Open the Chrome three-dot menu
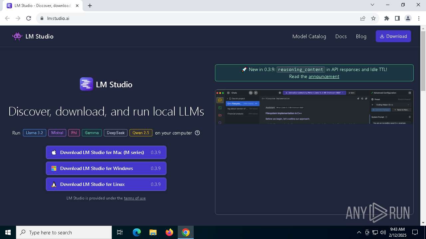 click(x=418, y=18)
